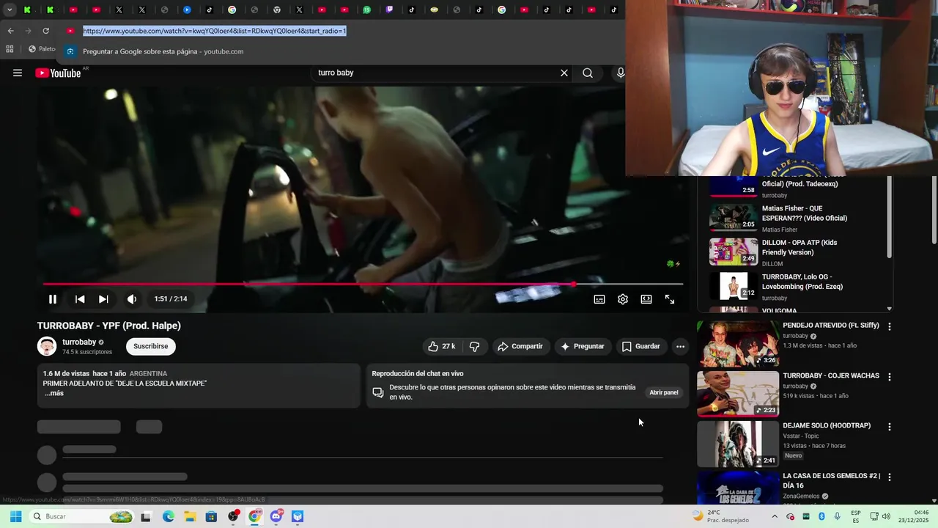Switch to the green WhatsApp tab

[366, 10]
